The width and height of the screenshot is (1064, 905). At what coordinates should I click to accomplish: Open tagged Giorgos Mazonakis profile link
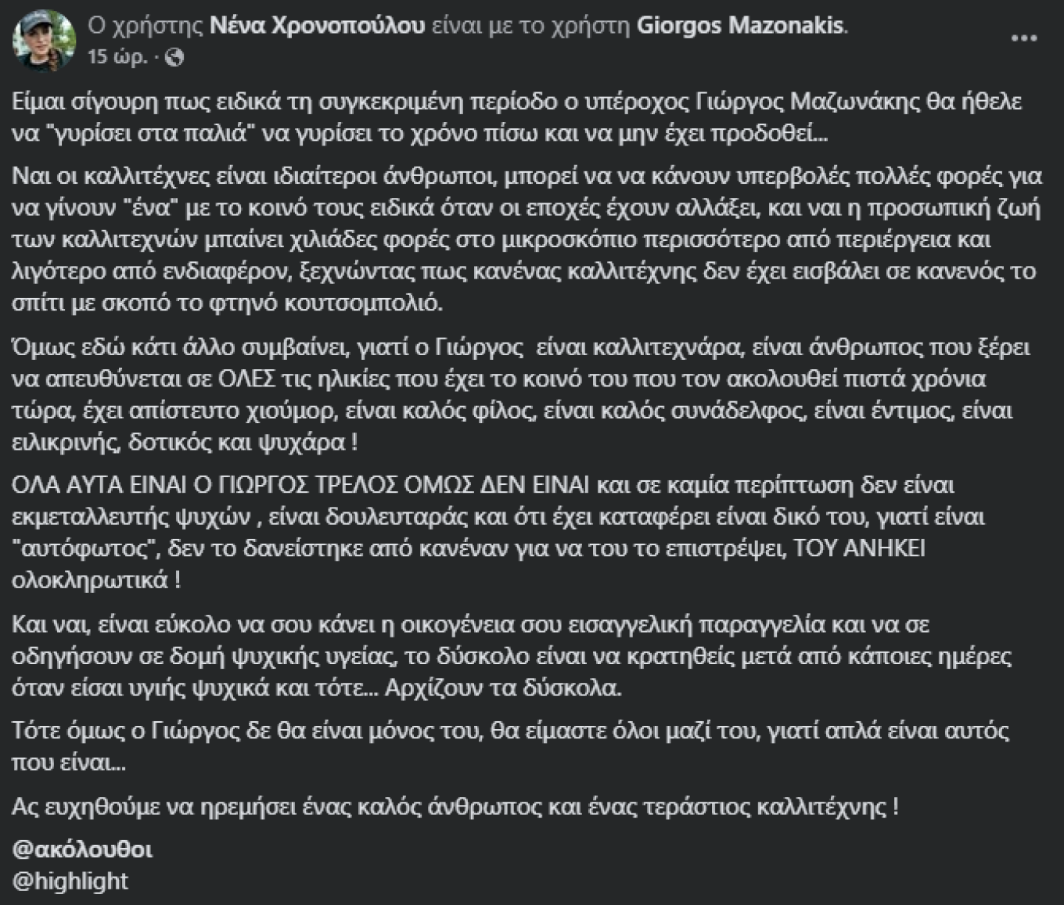tap(740, 26)
